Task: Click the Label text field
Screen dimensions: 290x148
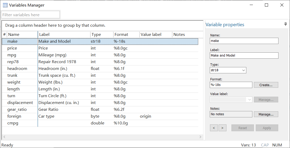Action: pos(244,56)
